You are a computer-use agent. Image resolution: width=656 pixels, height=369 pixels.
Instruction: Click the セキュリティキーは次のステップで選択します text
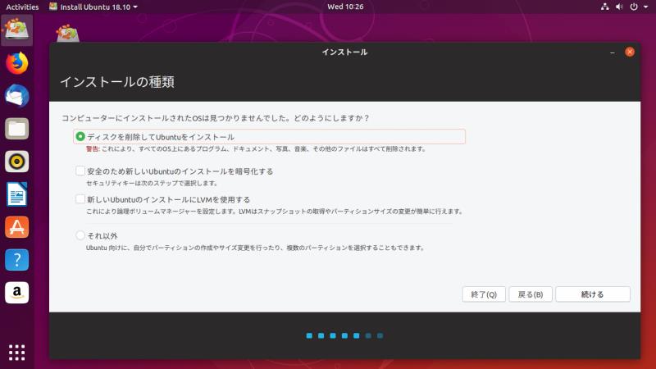pos(152,183)
